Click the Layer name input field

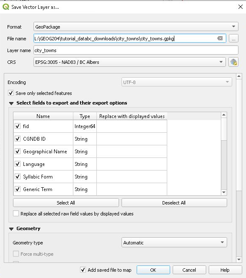click(x=136, y=50)
